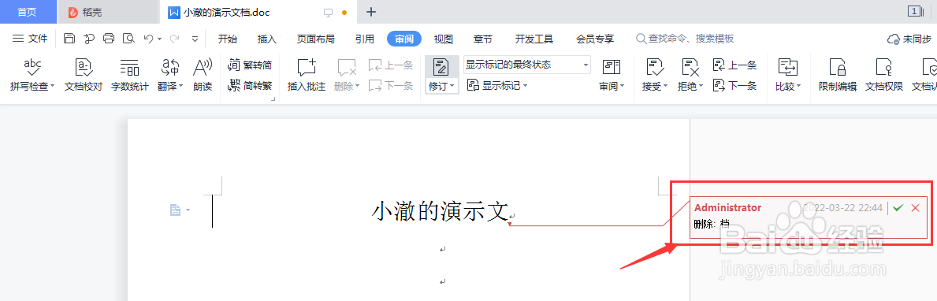The image size is (937, 301).
Task: Click the Undo arrow icon
Action: 148,39
